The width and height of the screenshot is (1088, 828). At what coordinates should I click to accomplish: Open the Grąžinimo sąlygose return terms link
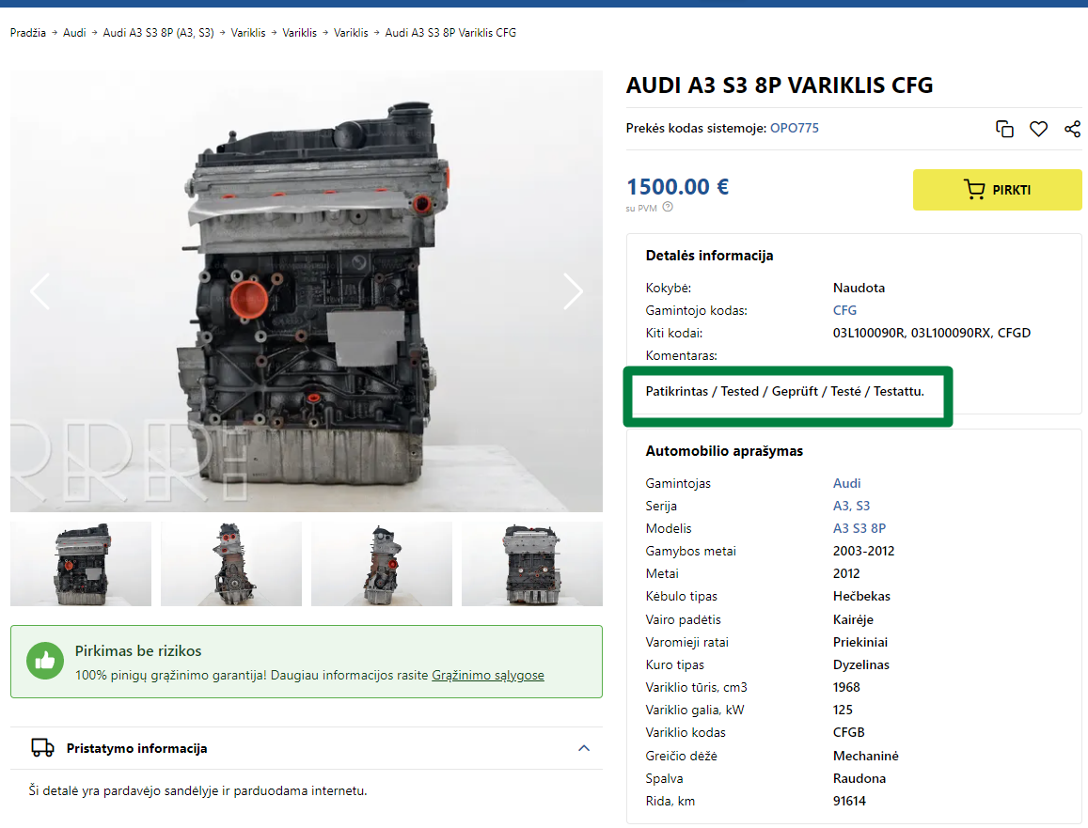point(488,675)
